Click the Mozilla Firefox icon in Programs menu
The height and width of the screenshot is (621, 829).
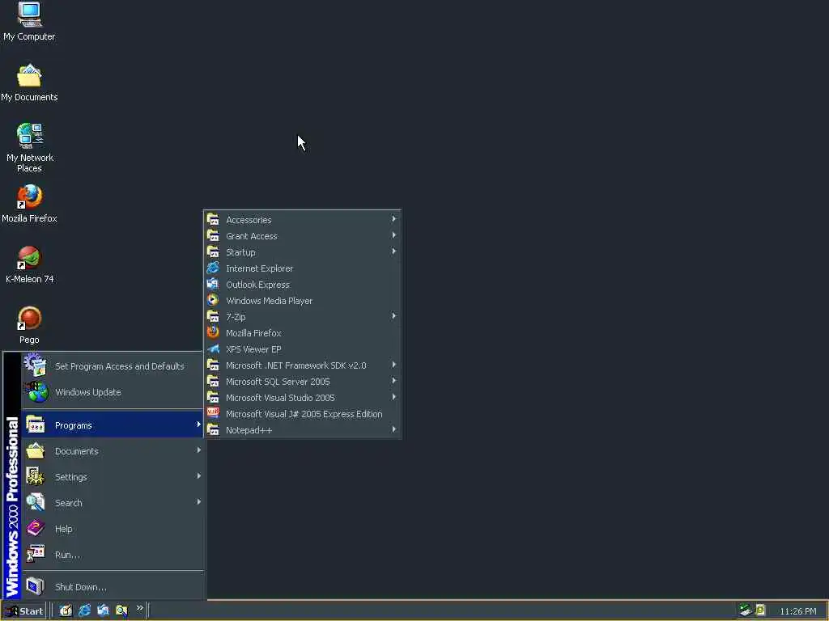click(x=213, y=332)
